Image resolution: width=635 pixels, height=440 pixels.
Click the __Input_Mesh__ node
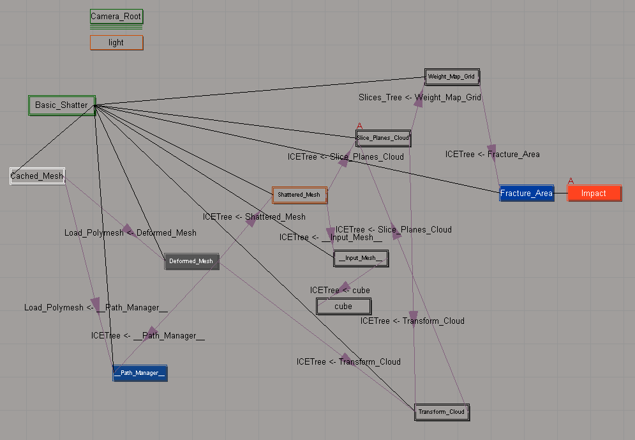[361, 258]
